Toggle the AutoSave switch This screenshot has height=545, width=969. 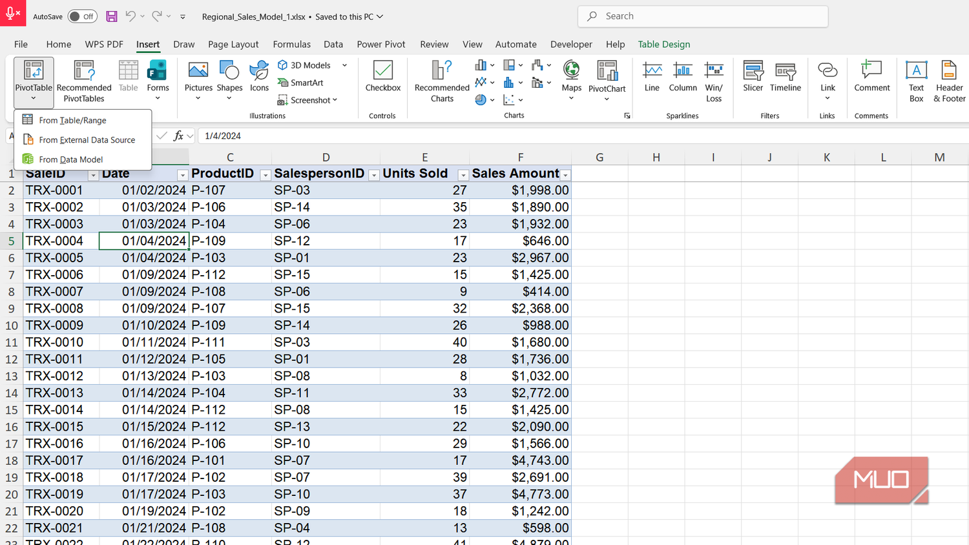point(83,16)
